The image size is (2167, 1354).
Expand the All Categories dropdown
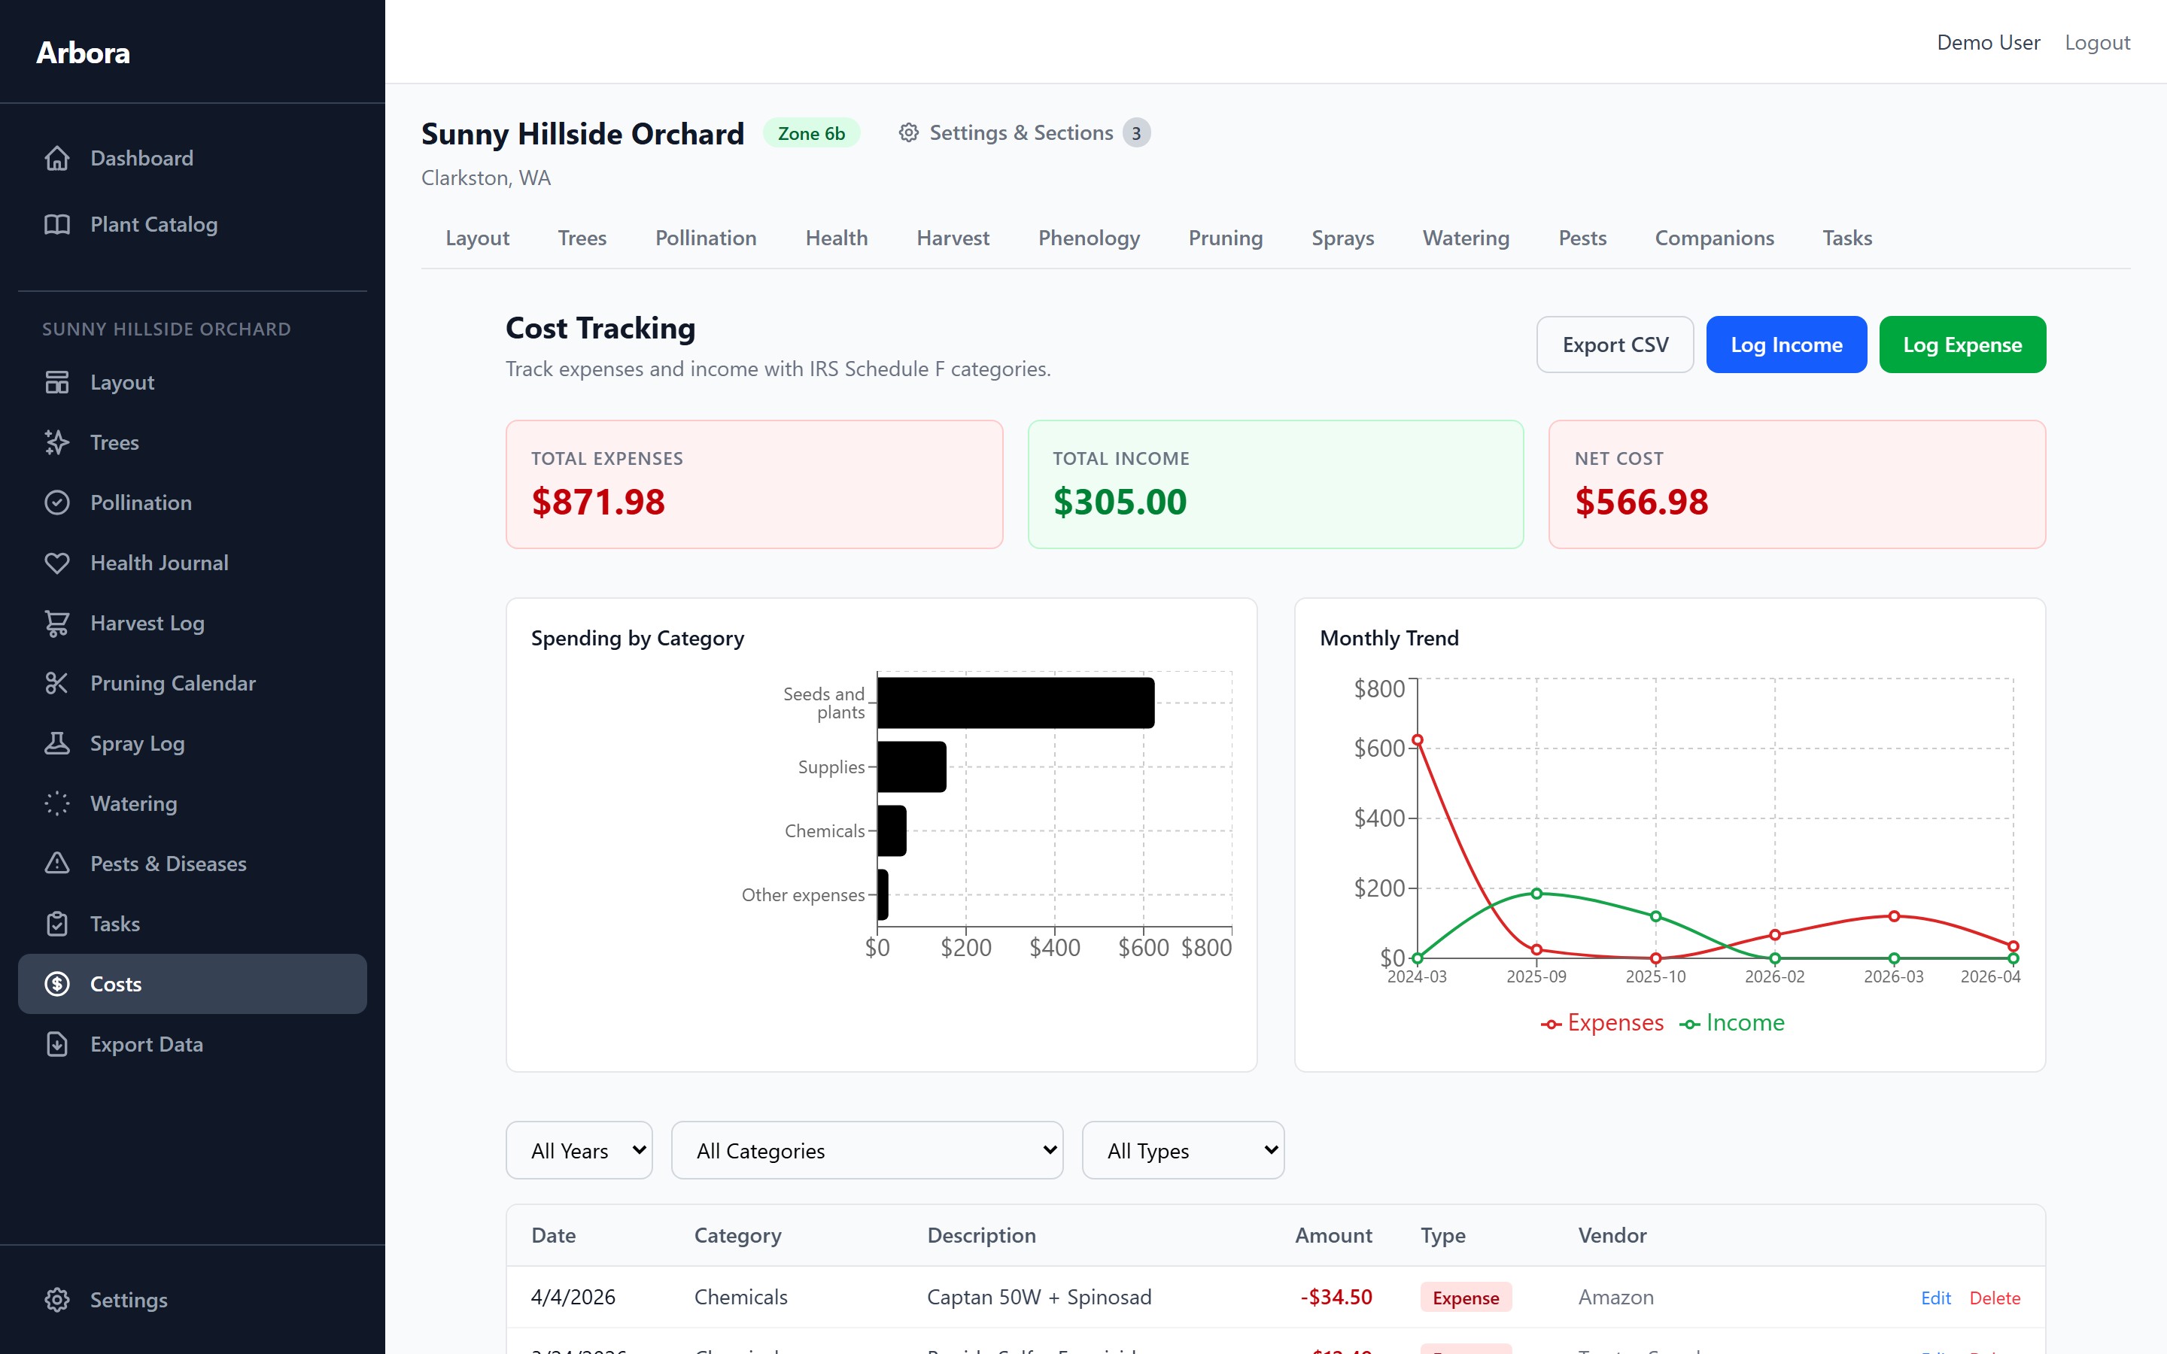click(x=866, y=1150)
